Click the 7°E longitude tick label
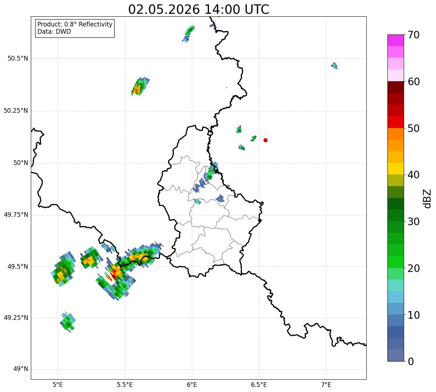 pos(326,384)
